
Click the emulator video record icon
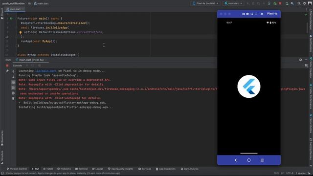[248, 14]
